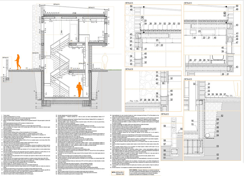Select reference number 08 in Detalle D
The image size is (244, 176).
click(218, 120)
